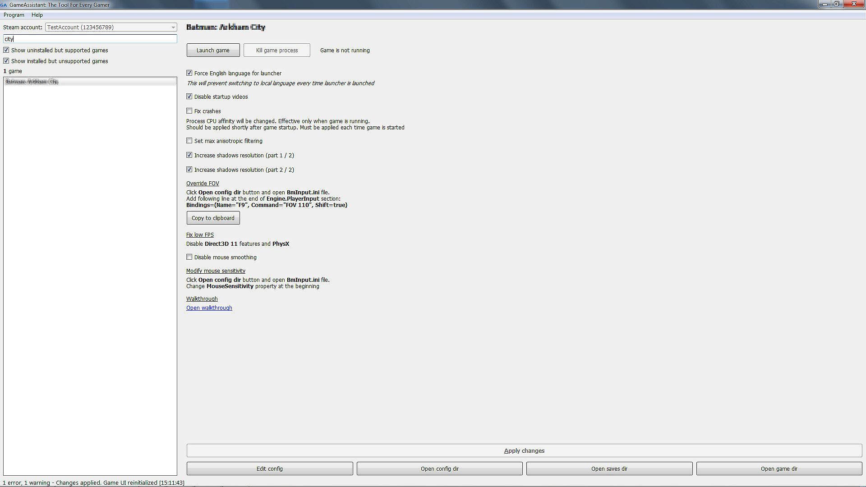Enable Set max anisotropic filtering
Image resolution: width=866 pixels, height=487 pixels.
tap(189, 141)
